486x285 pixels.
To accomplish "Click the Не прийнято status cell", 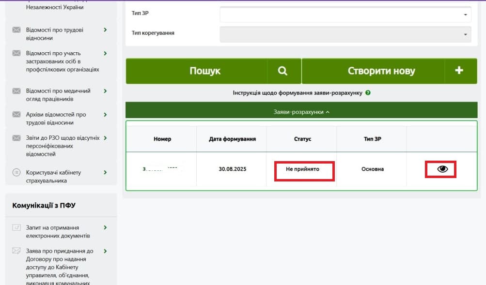I will tap(302, 169).
